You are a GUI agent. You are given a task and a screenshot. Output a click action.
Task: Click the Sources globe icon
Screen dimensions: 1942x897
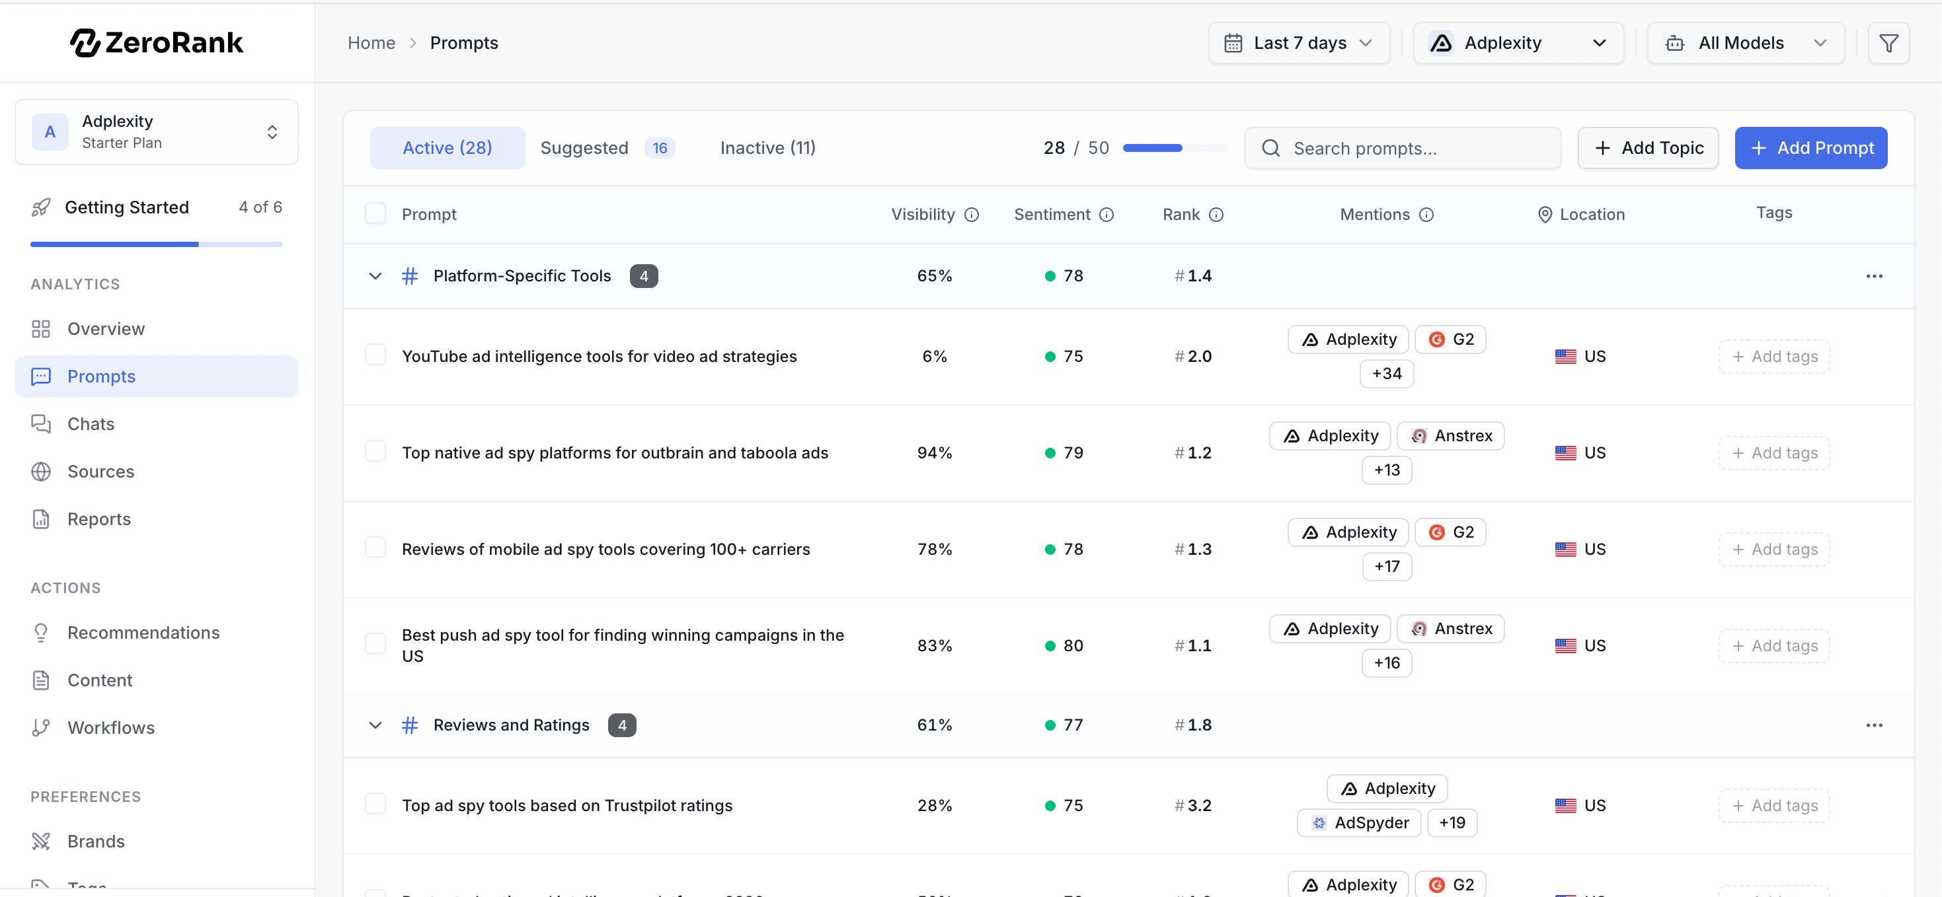point(41,472)
